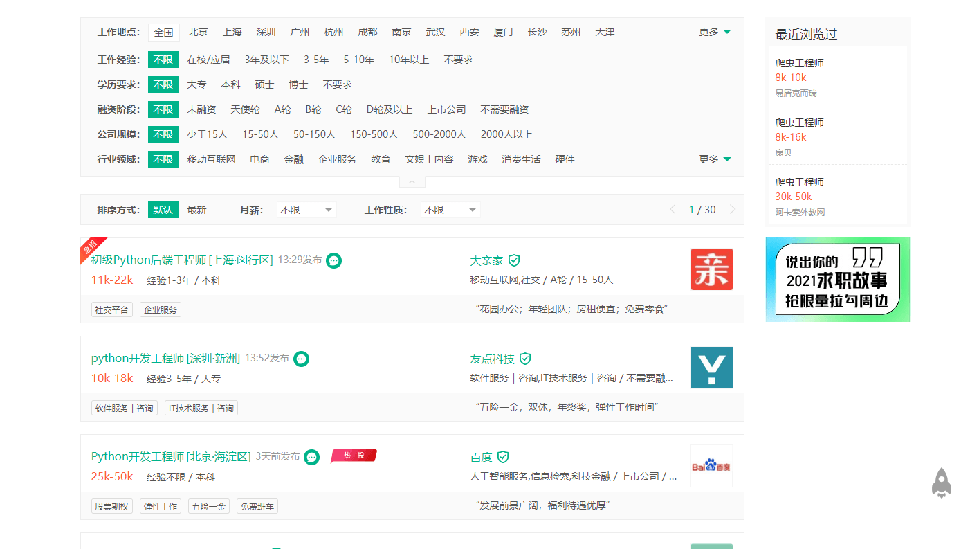Open the 月薪 salary dropdown
The height and width of the screenshot is (549, 979).
[x=306, y=210]
